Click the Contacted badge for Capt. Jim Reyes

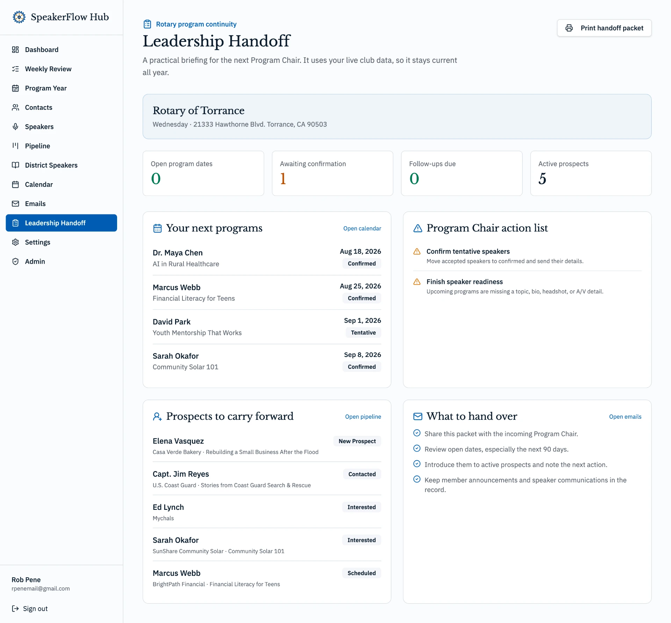coord(362,474)
